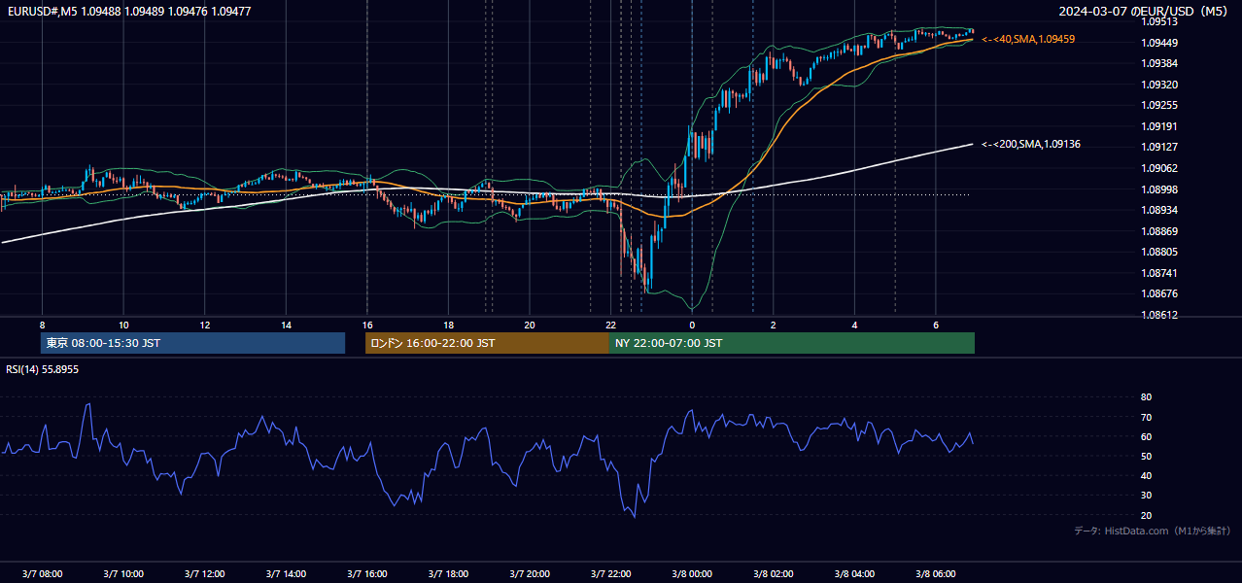Click price level 1.08676 on the scale

tap(1159, 293)
